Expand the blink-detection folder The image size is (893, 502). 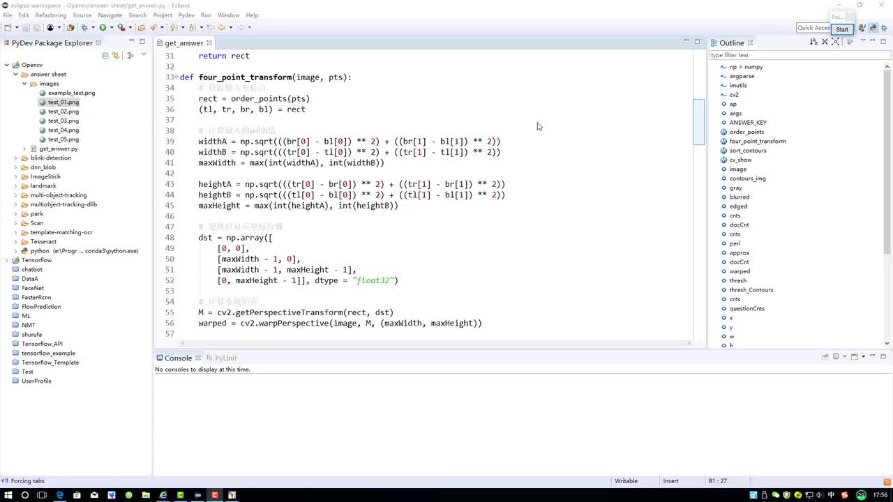tap(15, 158)
